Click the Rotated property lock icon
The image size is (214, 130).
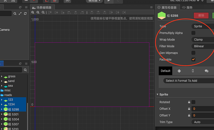click(189, 102)
